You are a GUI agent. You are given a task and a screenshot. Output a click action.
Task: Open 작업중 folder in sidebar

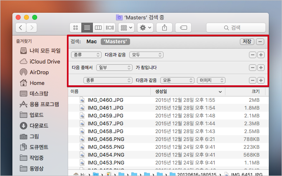point(32,158)
